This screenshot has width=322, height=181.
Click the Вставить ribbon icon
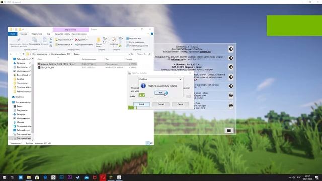click(x=44, y=40)
